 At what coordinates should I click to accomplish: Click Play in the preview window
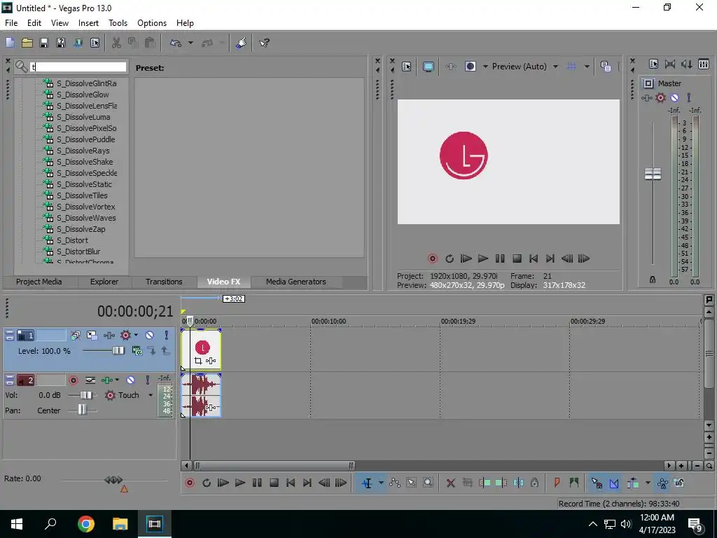point(483,258)
